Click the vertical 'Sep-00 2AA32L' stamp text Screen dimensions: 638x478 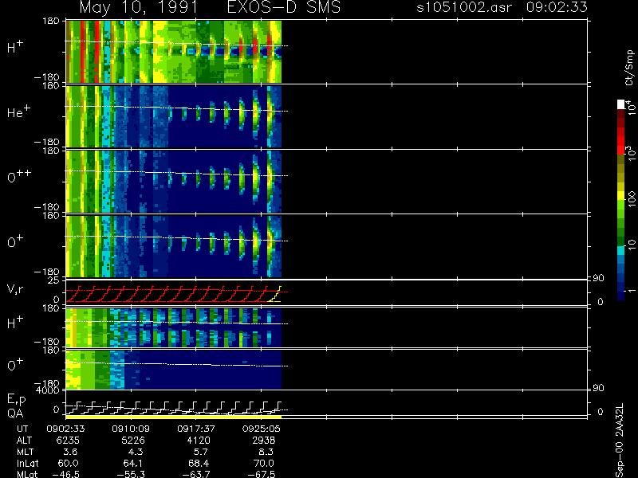click(x=620, y=441)
